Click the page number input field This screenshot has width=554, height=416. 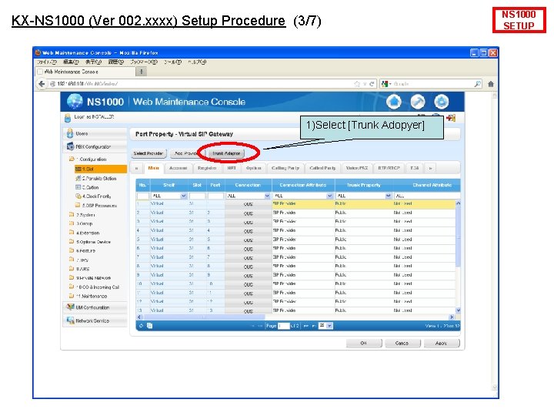tap(284, 326)
